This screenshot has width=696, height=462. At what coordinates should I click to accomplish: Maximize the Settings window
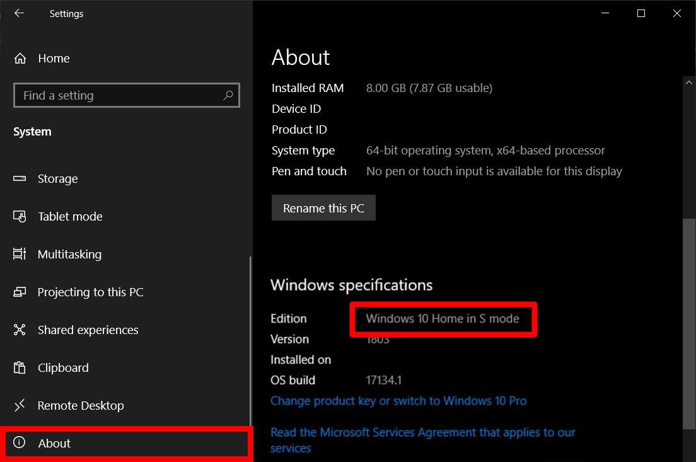tap(641, 13)
